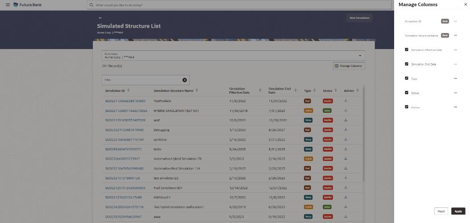470x223 pixels.
Task: Click the '291 Record(s)' count text
Action: pos(112,66)
